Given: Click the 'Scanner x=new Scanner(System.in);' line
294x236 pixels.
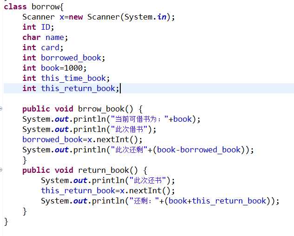Looking at the screenshot, I should pos(98,17).
